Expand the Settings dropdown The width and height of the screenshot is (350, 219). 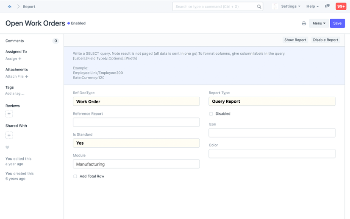291,6
